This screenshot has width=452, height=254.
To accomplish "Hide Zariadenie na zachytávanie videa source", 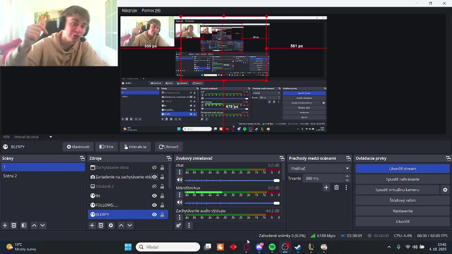I will 154,177.
